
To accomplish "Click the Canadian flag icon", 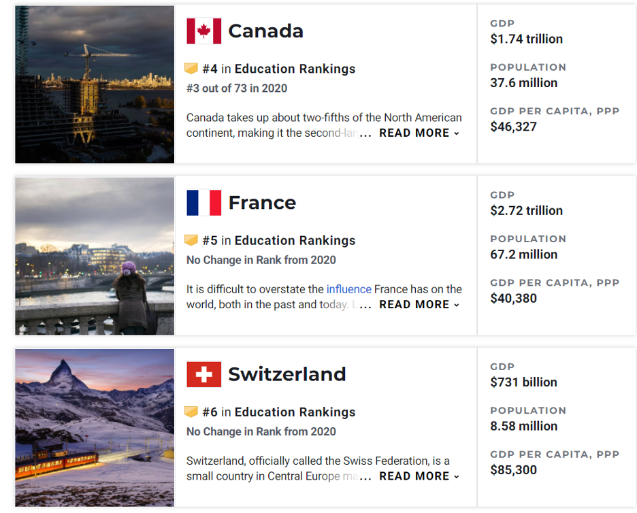I will coord(204,31).
